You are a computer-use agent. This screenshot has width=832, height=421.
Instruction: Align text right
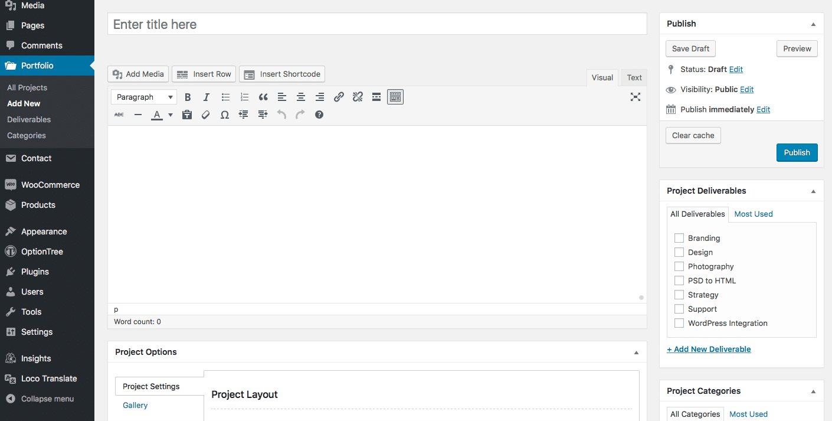[320, 97]
